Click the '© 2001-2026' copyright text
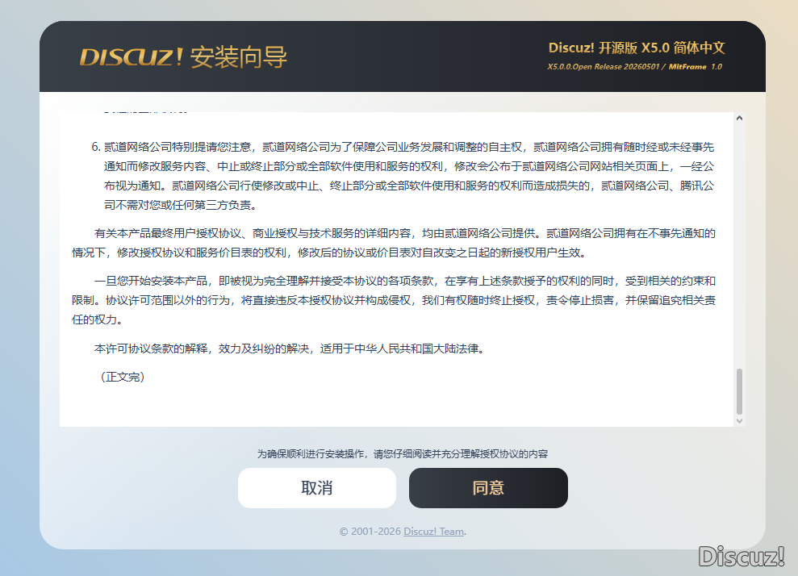 370,531
